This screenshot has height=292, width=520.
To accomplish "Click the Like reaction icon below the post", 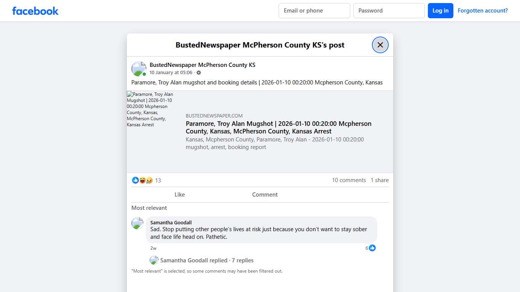I will point(136,180).
